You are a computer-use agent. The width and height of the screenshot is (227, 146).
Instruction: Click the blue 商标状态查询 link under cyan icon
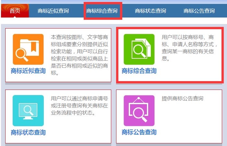(28, 132)
